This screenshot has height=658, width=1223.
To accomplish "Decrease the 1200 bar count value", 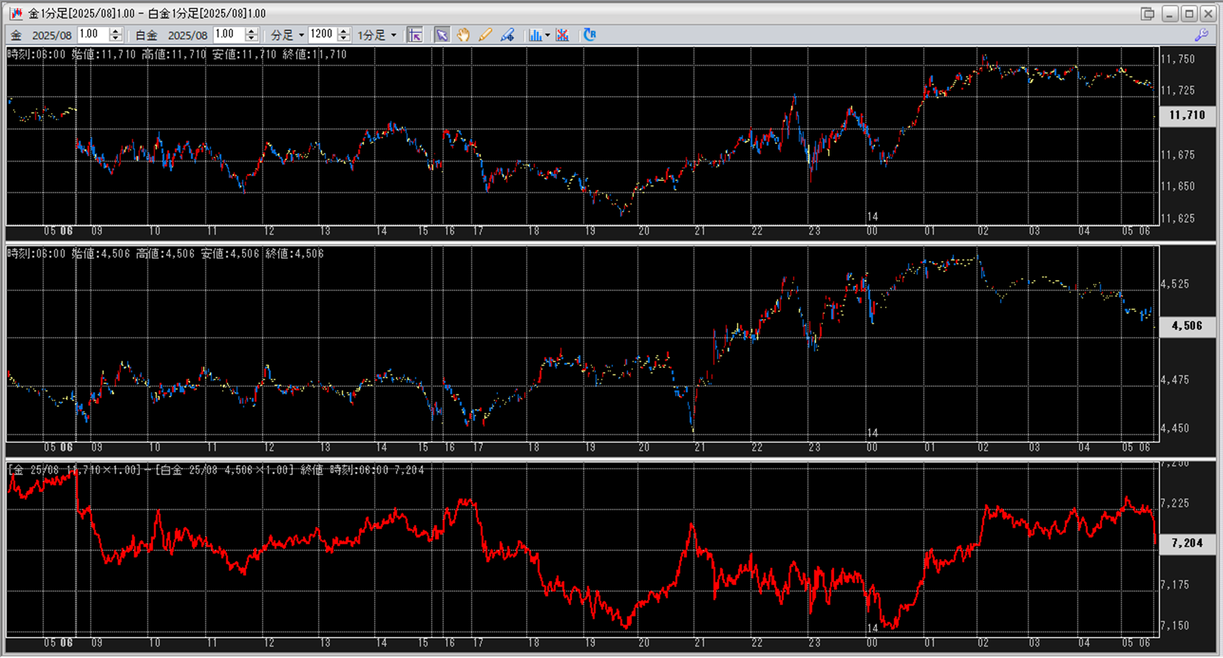I will pyautogui.click(x=344, y=38).
